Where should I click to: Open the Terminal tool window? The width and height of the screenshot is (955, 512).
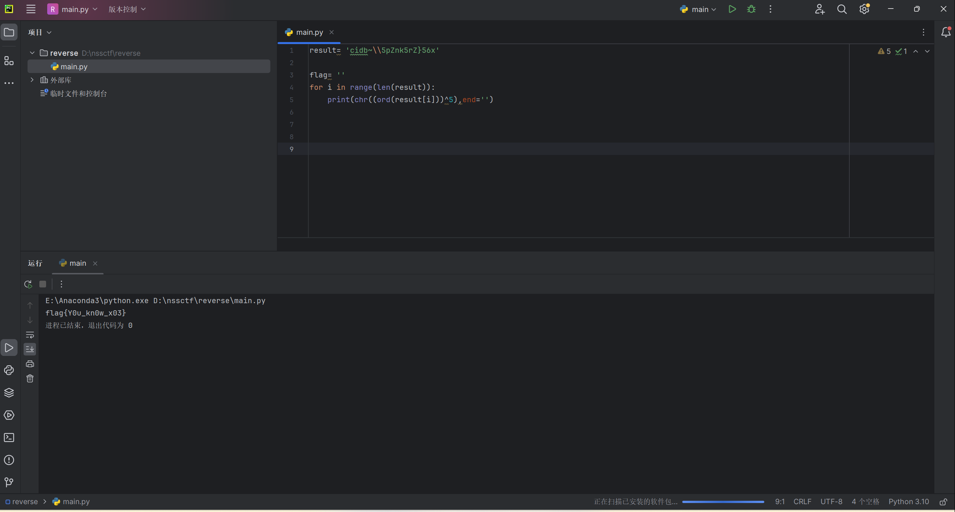click(x=9, y=438)
